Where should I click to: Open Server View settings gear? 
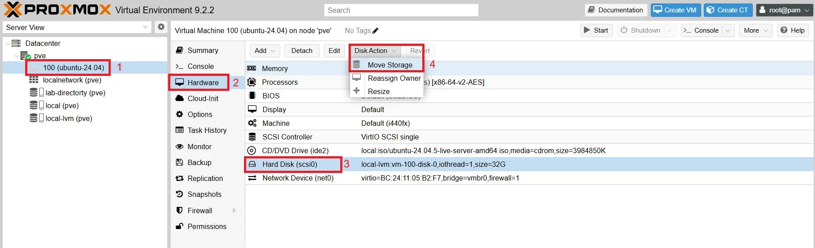point(161,27)
